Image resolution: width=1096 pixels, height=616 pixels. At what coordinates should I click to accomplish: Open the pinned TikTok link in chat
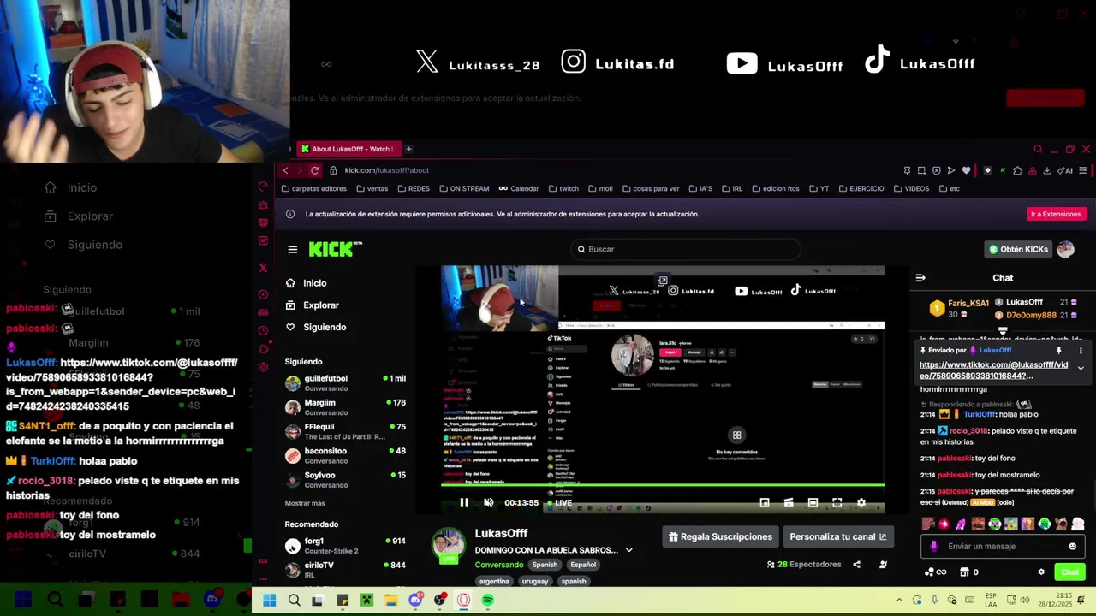point(993,370)
